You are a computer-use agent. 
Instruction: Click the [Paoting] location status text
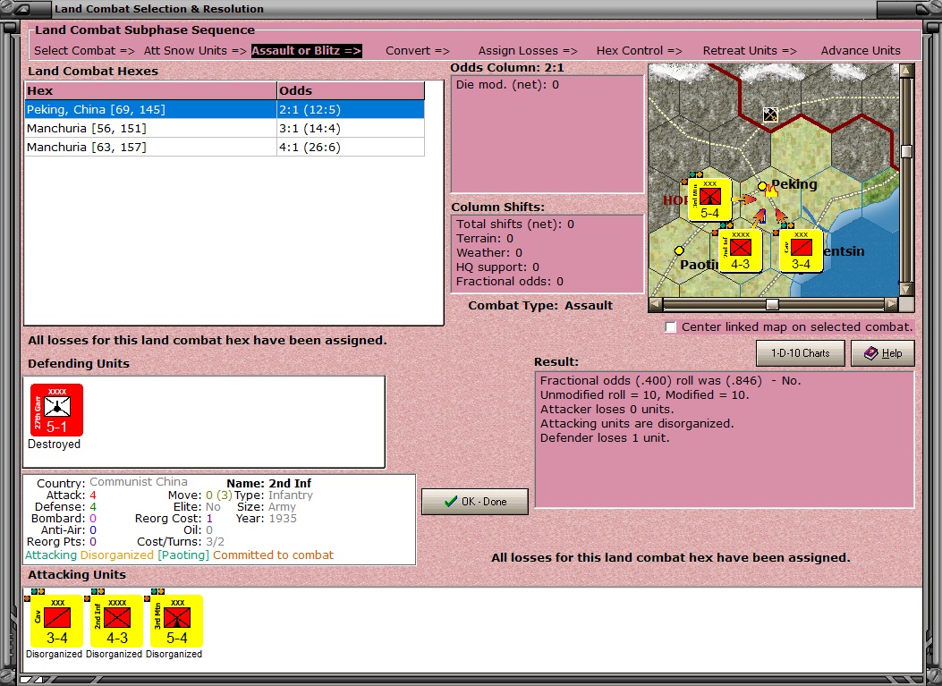(x=183, y=555)
